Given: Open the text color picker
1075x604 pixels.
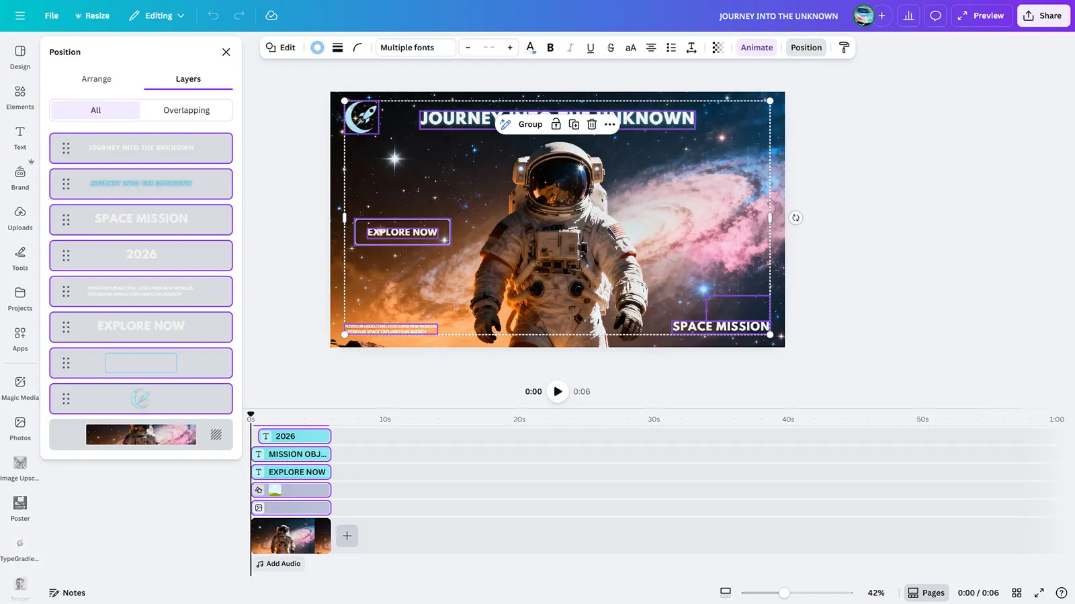Looking at the screenshot, I should [530, 48].
